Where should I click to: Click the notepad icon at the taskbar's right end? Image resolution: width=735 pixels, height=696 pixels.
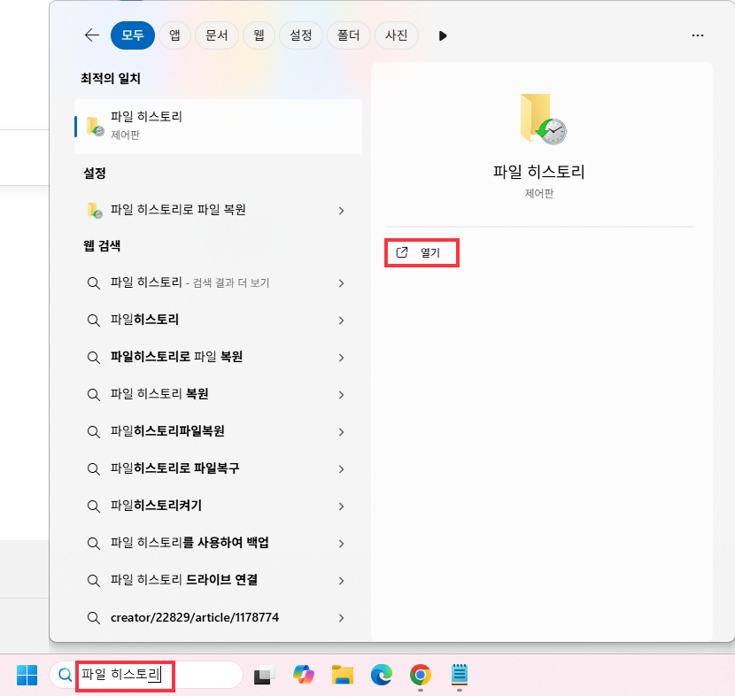click(459, 675)
